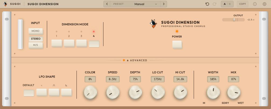Viewport: 271px width, 109px height.
Task: Select the sine wave LFO shape button
Action: pyautogui.click(x=41, y=92)
